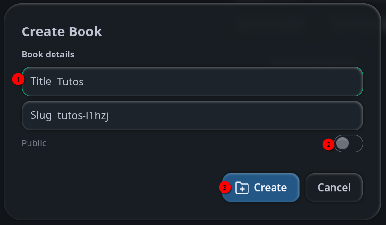Place cursor after the word Tutos
This screenshot has height=225, width=386.
pyautogui.click(x=84, y=82)
